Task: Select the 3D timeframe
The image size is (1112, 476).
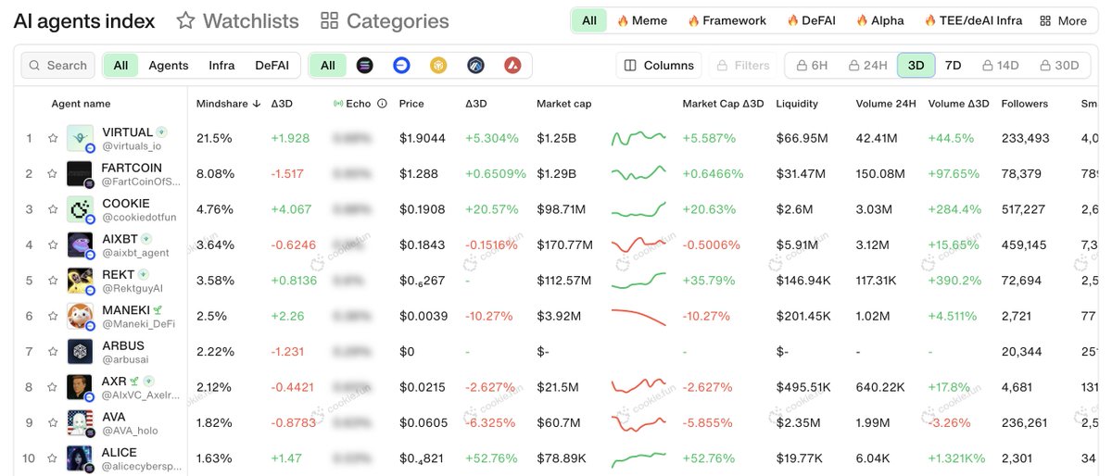Action: tap(916, 66)
